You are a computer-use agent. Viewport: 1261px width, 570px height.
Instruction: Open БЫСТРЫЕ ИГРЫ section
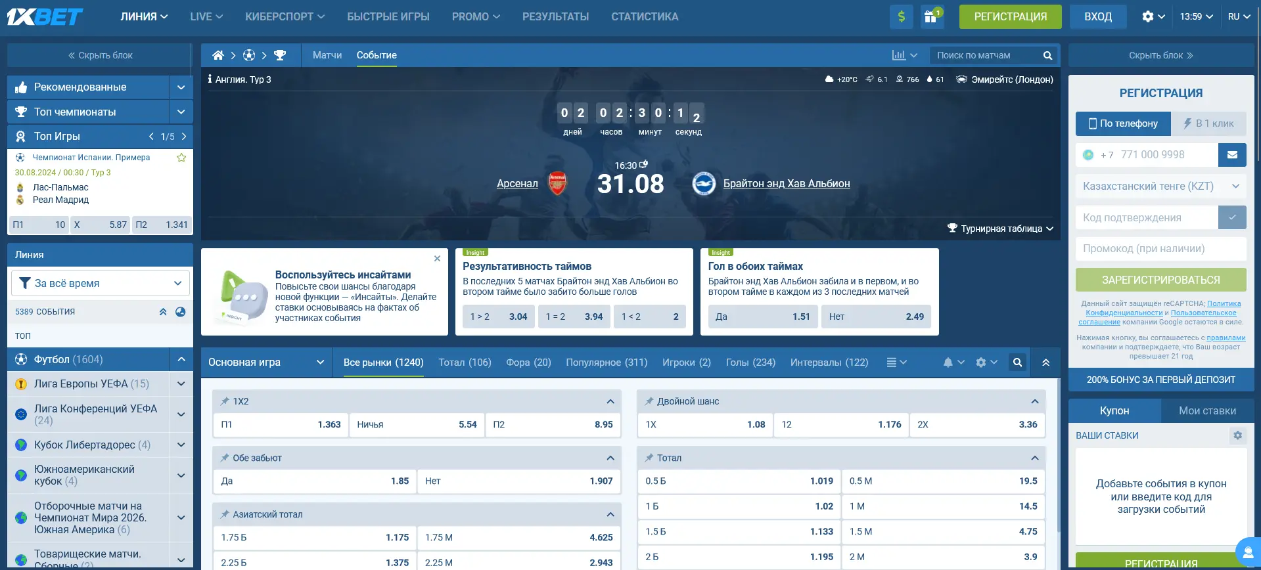point(388,16)
